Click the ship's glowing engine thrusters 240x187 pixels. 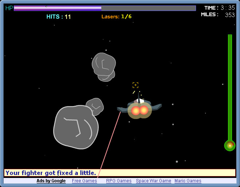[140, 110]
